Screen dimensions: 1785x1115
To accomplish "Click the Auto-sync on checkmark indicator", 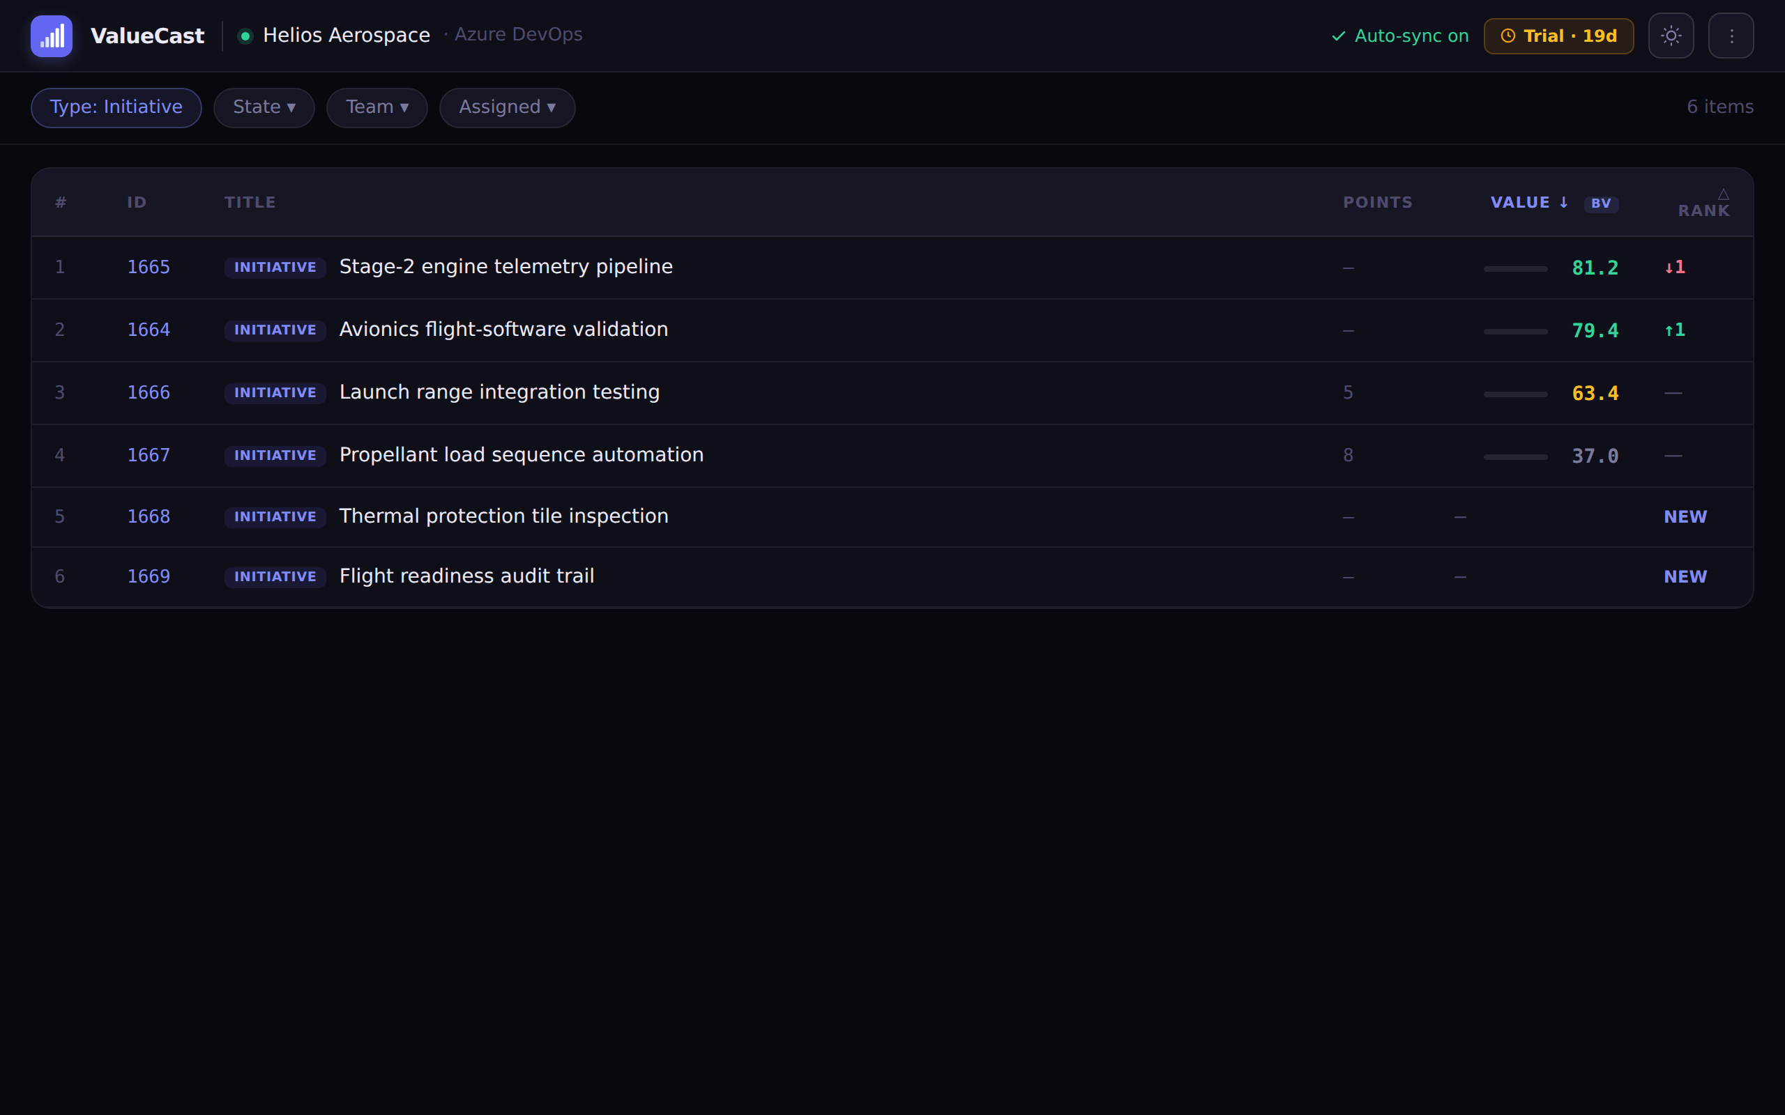I will tap(1400, 36).
